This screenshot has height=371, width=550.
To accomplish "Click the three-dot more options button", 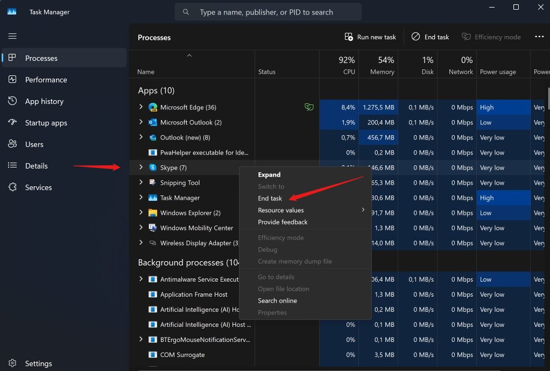I will (539, 37).
